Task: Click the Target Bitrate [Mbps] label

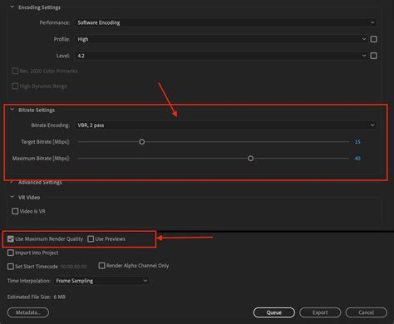Action: point(46,142)
